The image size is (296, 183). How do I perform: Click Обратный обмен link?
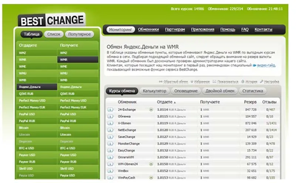pyautogui.click(x=175, y=81)
